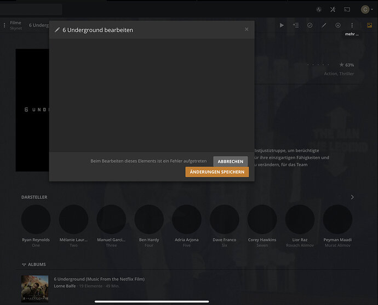The image size is (378, 305).
Task: Open Manuel Garcia cast profile
Action: (111, 219)
